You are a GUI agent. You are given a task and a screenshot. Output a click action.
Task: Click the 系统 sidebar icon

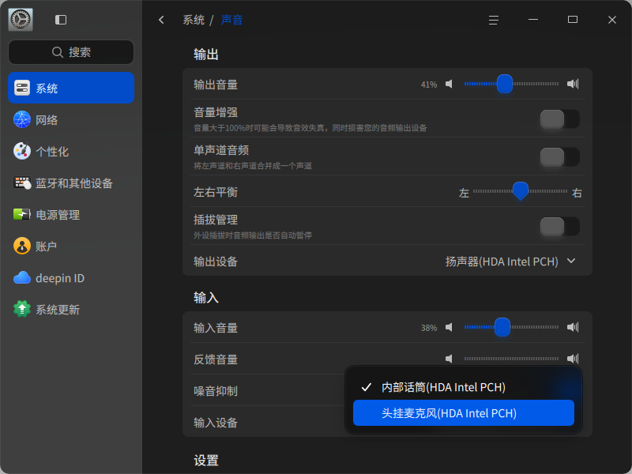point(22,88)
